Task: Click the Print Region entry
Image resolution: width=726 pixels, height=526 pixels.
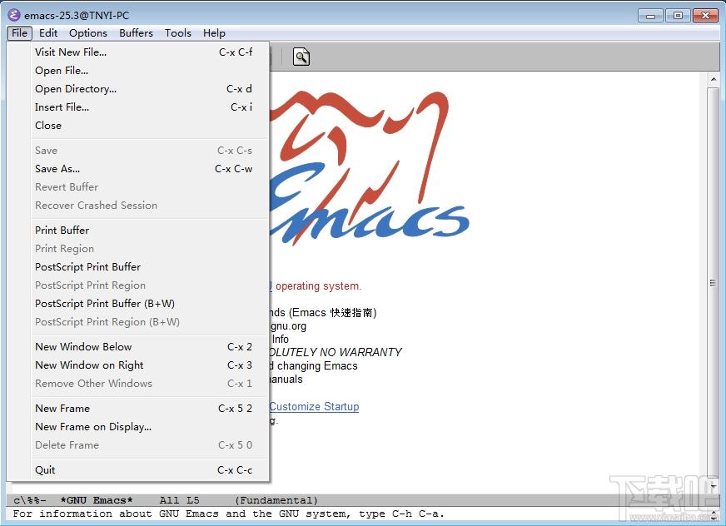Action: [x=150, y=249]
